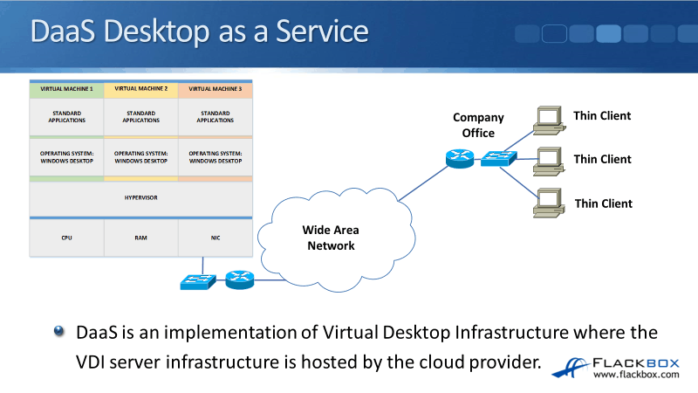Click the slide title DaaS Desktop as a Service
The height and width of the screenshot is (393, 698).
(199, 31)
